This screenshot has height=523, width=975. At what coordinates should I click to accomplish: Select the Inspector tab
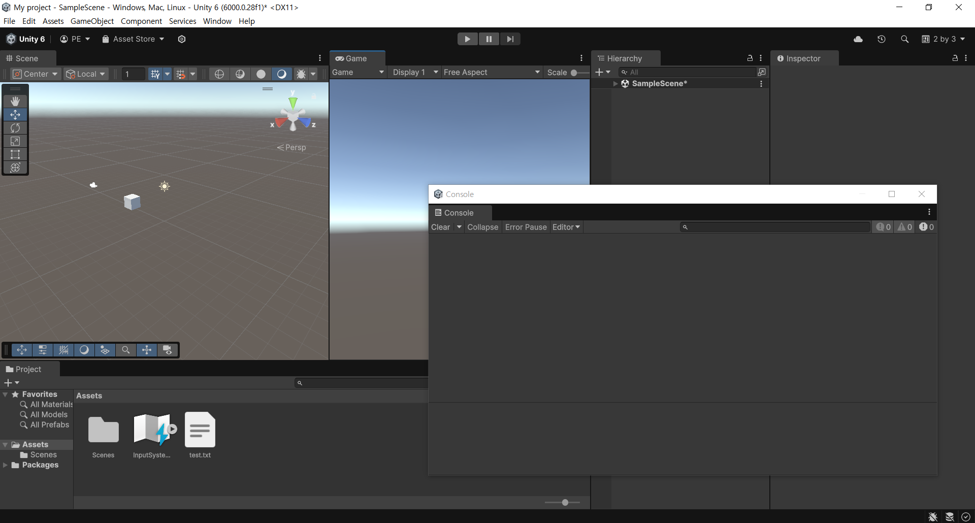pos(803,58)
